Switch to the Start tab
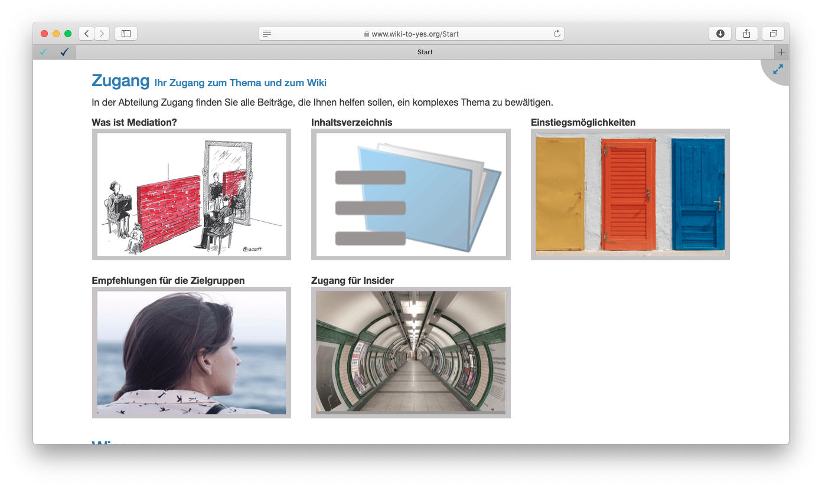The height and width of the screenshot is (488, 822). pyautogui.click(x=425, y=52)
